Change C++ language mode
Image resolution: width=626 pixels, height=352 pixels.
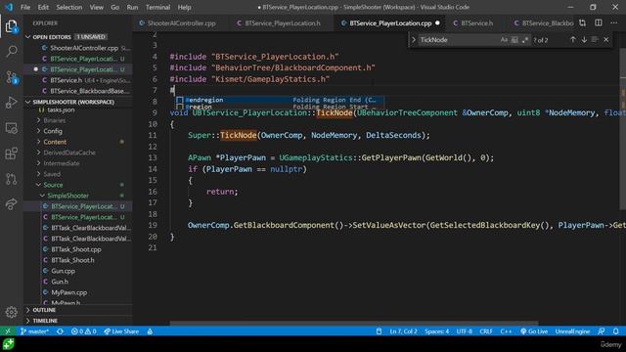tap(506, 331)
